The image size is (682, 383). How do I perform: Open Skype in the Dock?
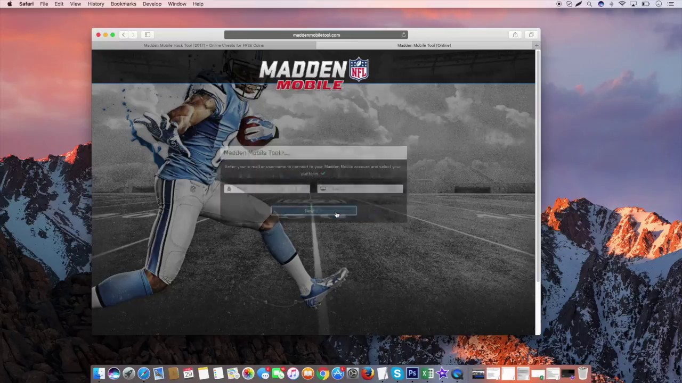coord(397,373)
